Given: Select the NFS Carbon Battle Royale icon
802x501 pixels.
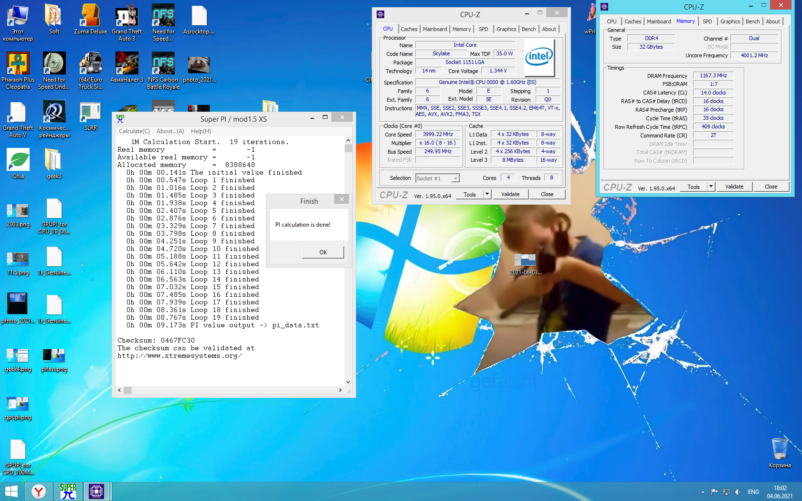Looking at the screenshot, I should 163,71.
